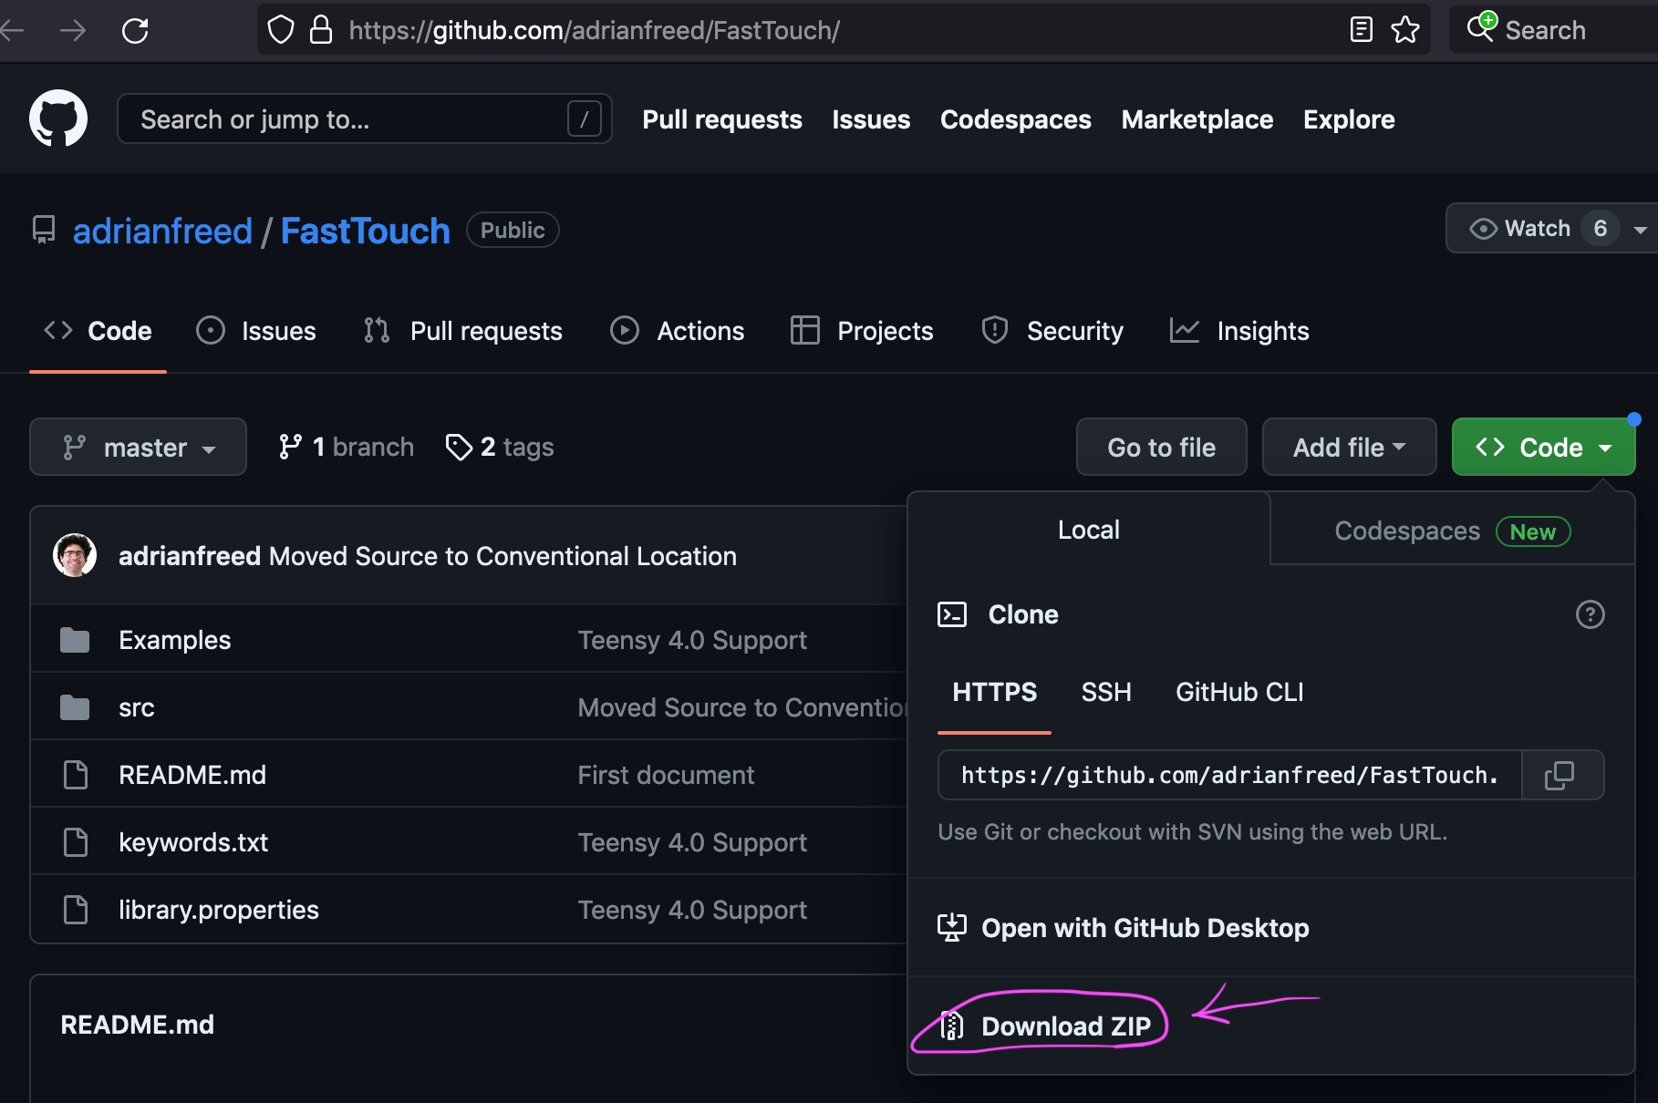
Task: Click the browser reload button
Action: coord(135,30)
